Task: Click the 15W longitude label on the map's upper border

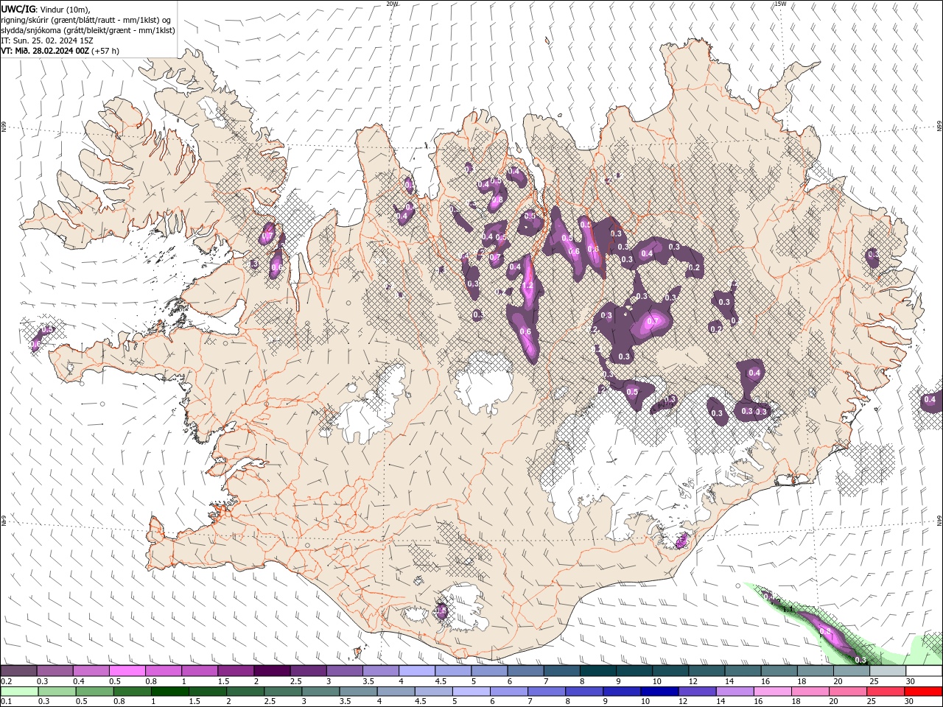Action: coord(780,4)
